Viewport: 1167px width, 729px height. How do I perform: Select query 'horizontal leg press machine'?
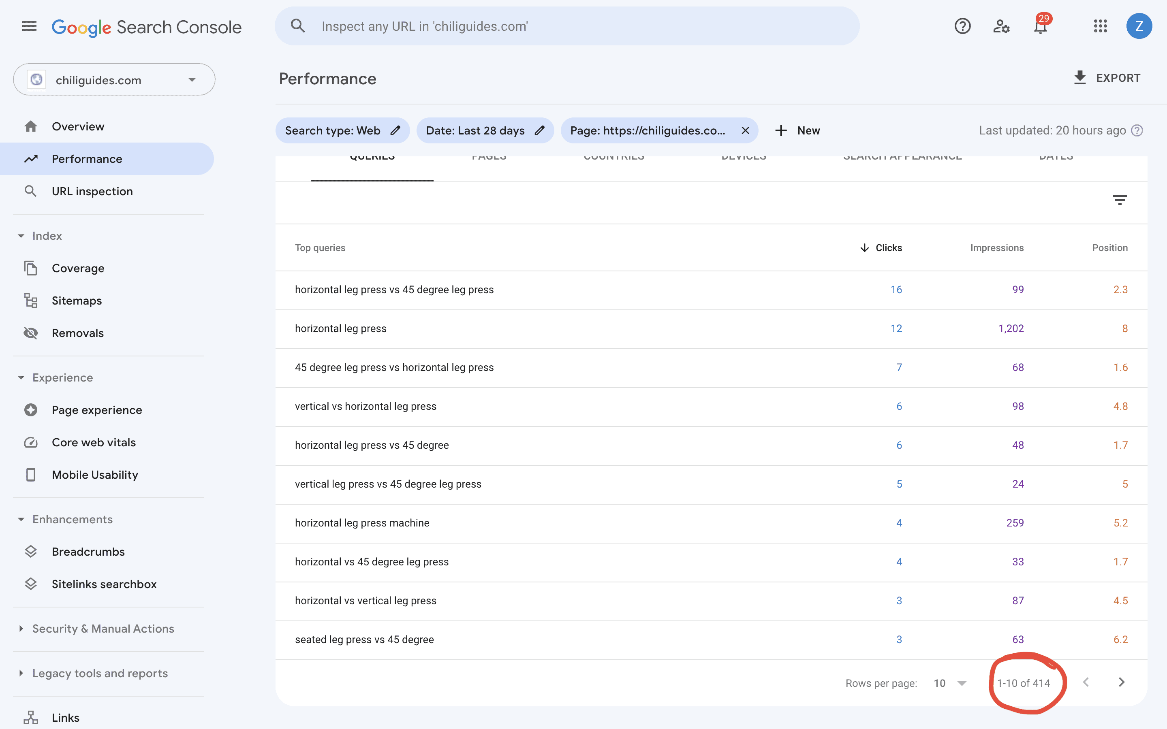click(x=362, y=522)
